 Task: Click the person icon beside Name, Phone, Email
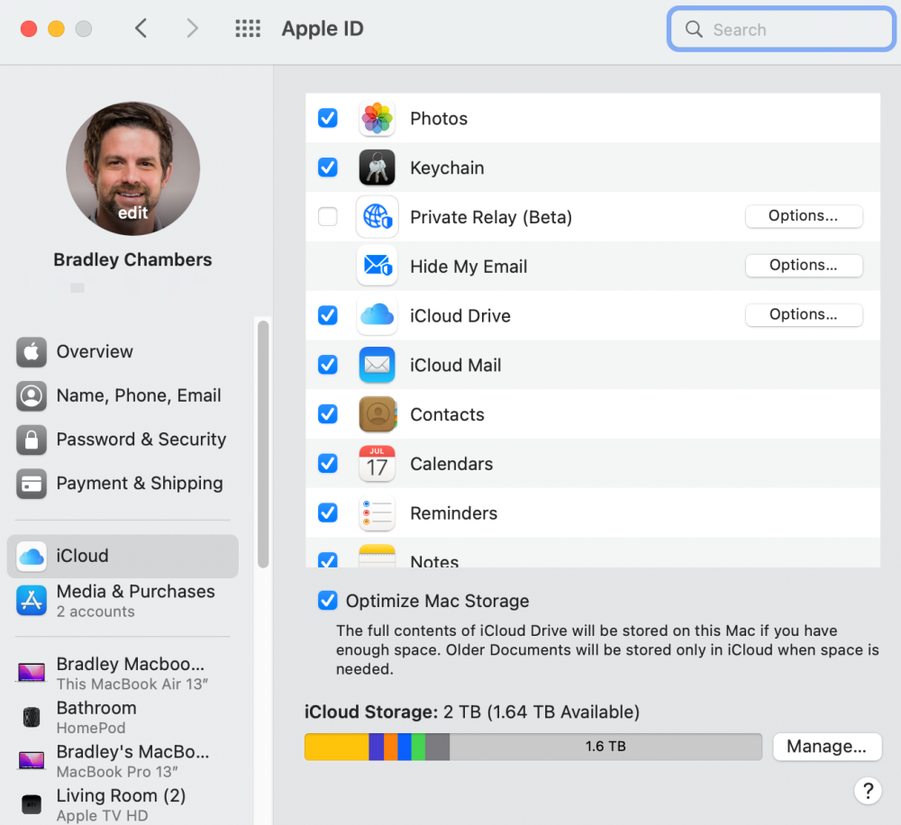[32, 396]
